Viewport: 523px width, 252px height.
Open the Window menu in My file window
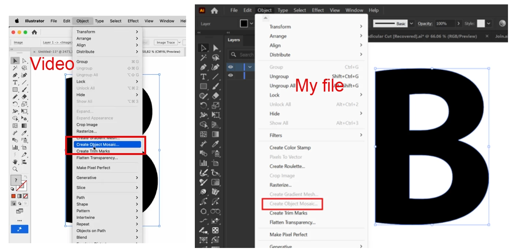click(354, 10)
